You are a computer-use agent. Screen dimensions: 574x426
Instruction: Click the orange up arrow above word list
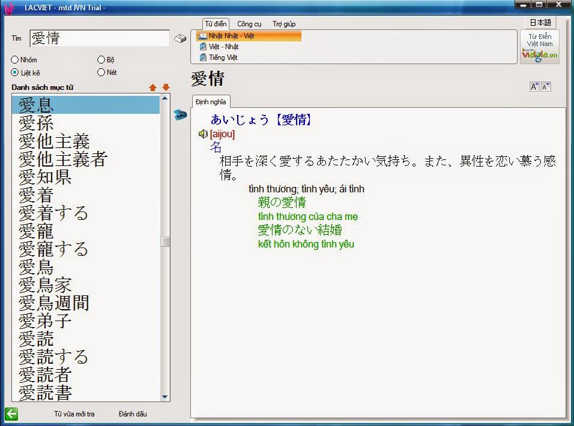[153, 87]
